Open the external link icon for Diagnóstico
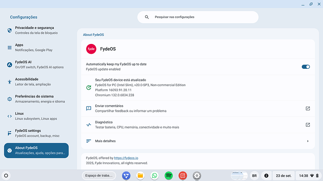Screen dimensions: 323x181 308,125
